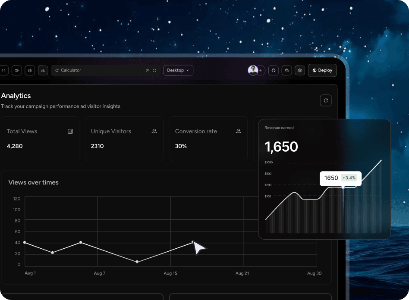Click the 30% conversion rate value
The image size is (409, 300).
point(181,146)
